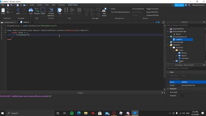Click Format Selection in ribbon

tap(51, 12)
